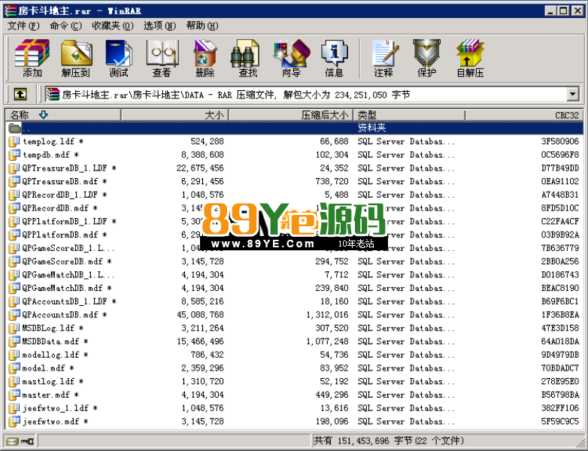Click the templog.ldf file icon
This screenshot has height=451, width=588.
click(x=14, y=141)
